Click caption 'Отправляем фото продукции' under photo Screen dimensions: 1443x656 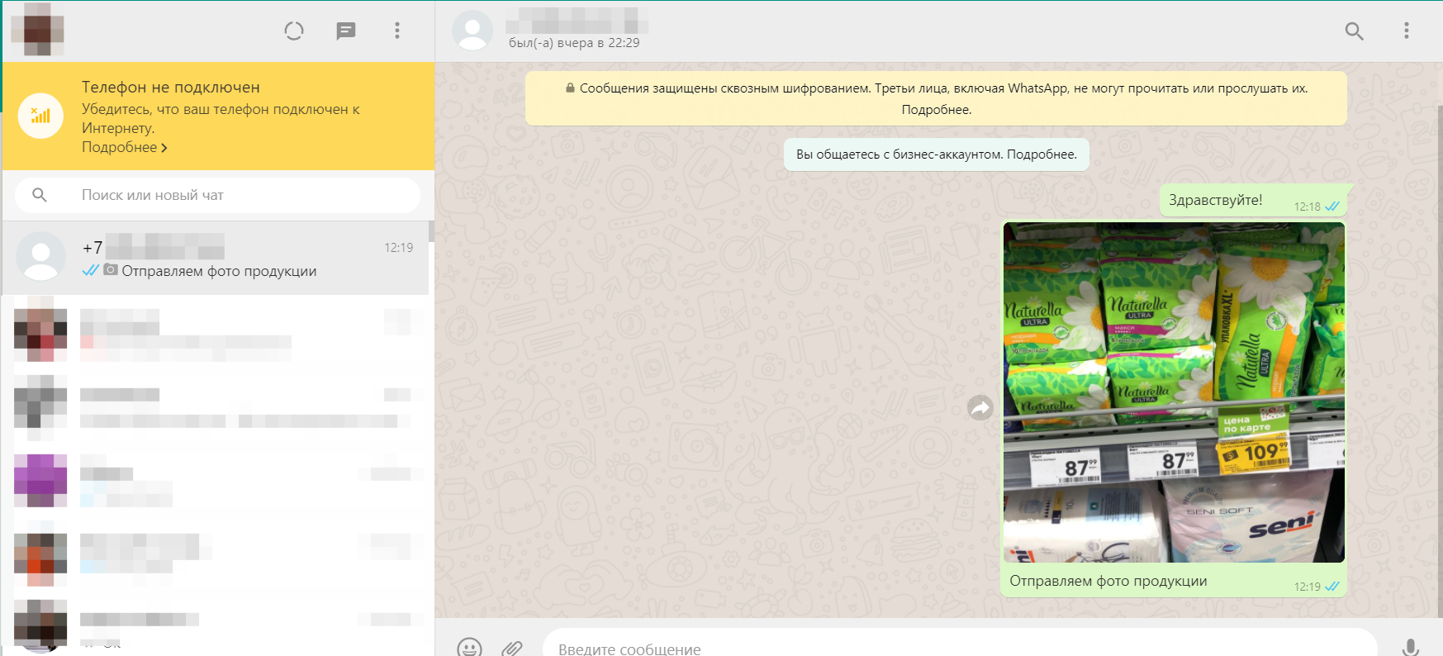point(1108,581)
